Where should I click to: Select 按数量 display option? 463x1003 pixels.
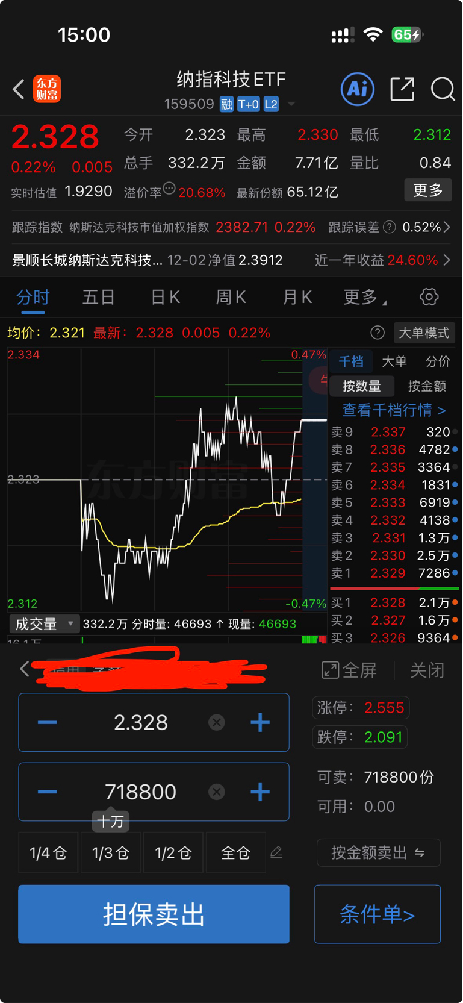coord(362,386)
